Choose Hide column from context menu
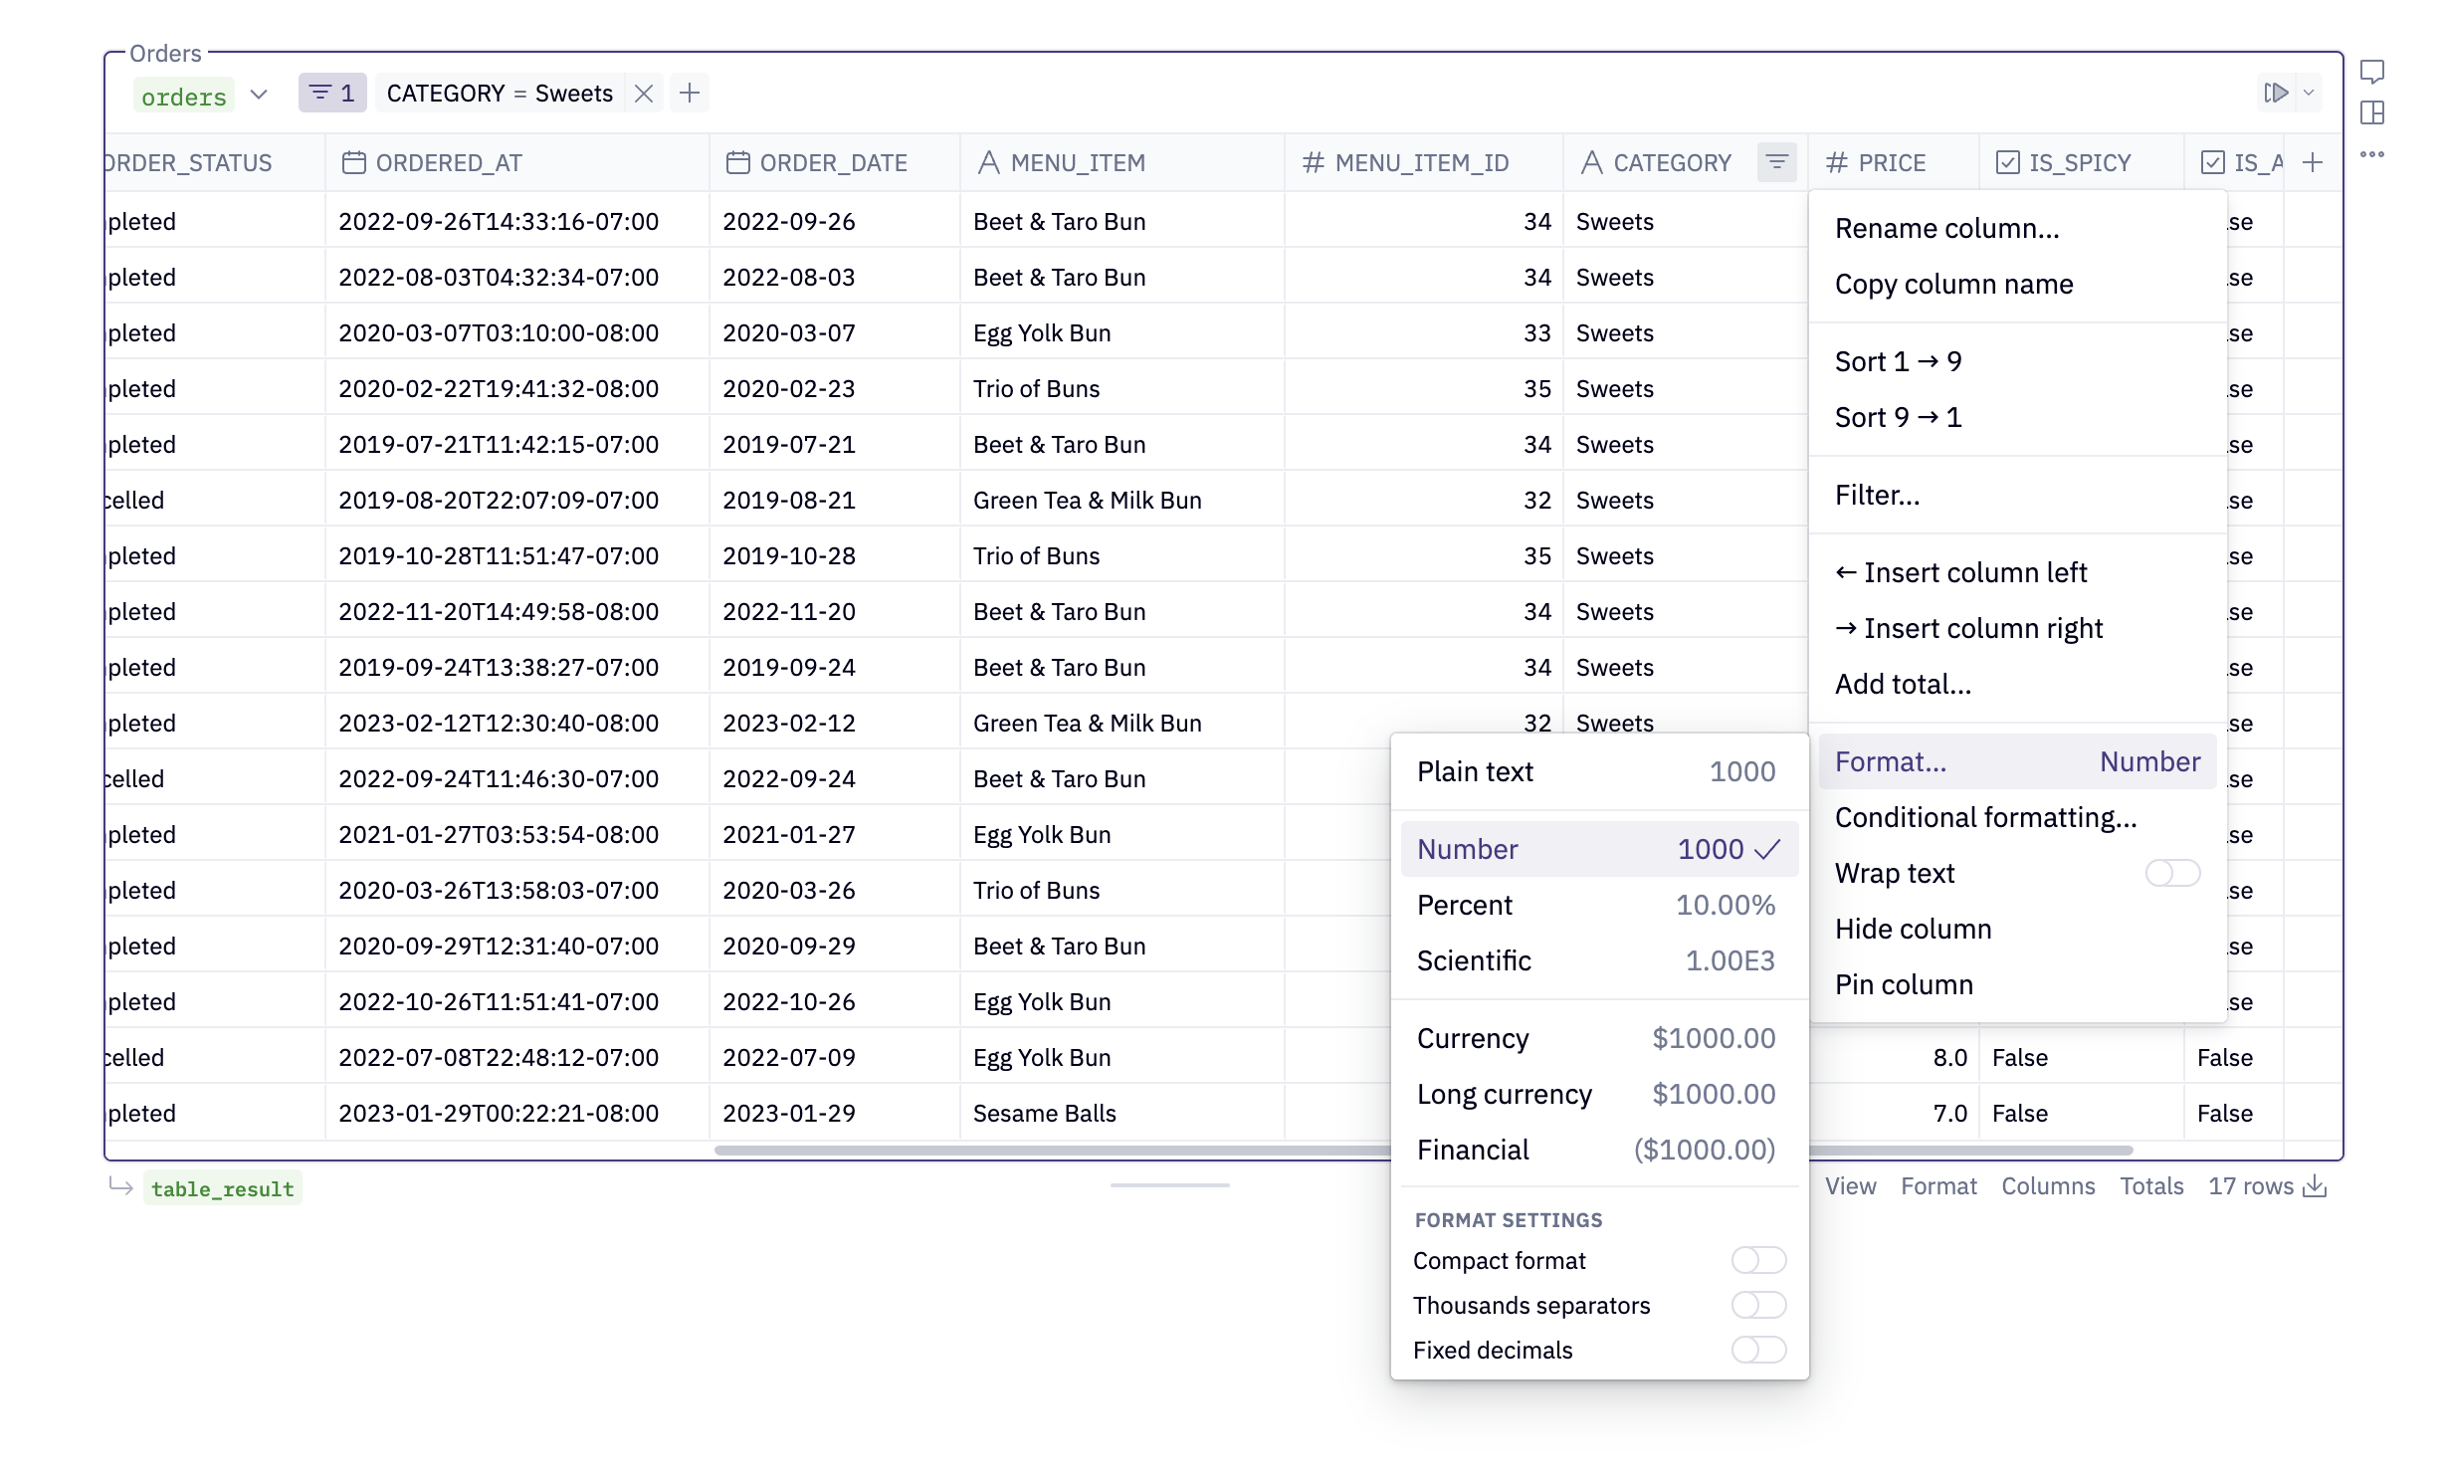The image size is (2442, 1475). (x=1913, y=929)
